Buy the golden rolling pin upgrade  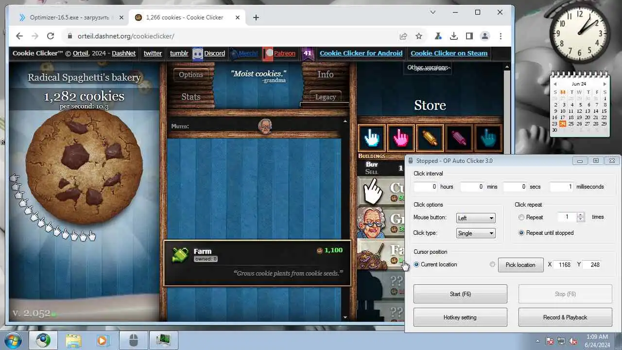(430, 138)
